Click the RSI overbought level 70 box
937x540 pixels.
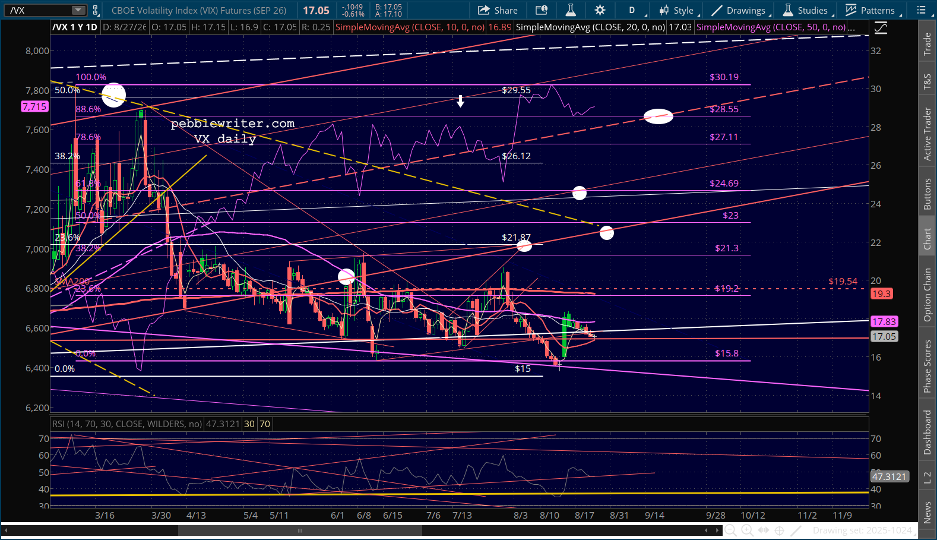tap(265, 424)
